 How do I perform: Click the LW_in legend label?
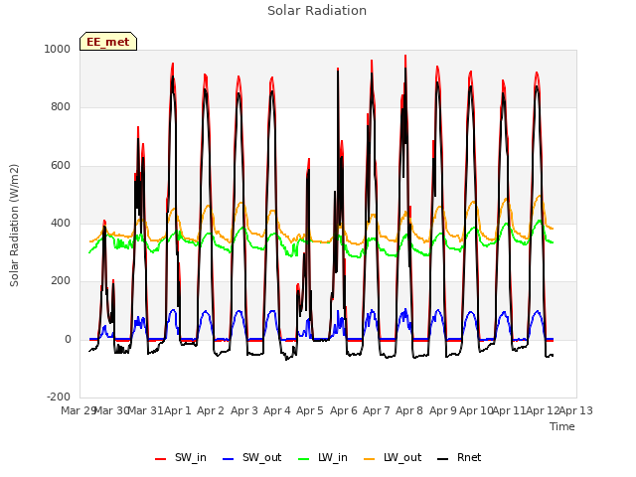tap(333, 457)
